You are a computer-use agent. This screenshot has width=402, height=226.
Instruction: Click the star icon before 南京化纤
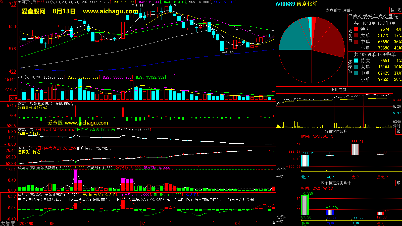[x=19, y=2]
